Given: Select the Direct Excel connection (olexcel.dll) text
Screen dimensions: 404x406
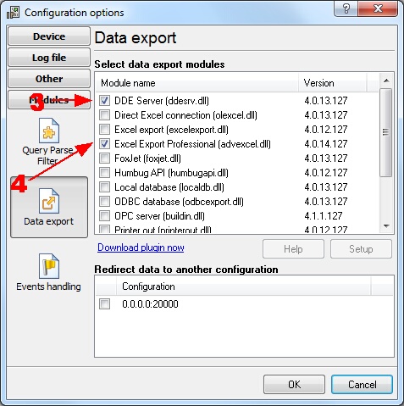Looking at the screenshot, I should pos(185,115).
